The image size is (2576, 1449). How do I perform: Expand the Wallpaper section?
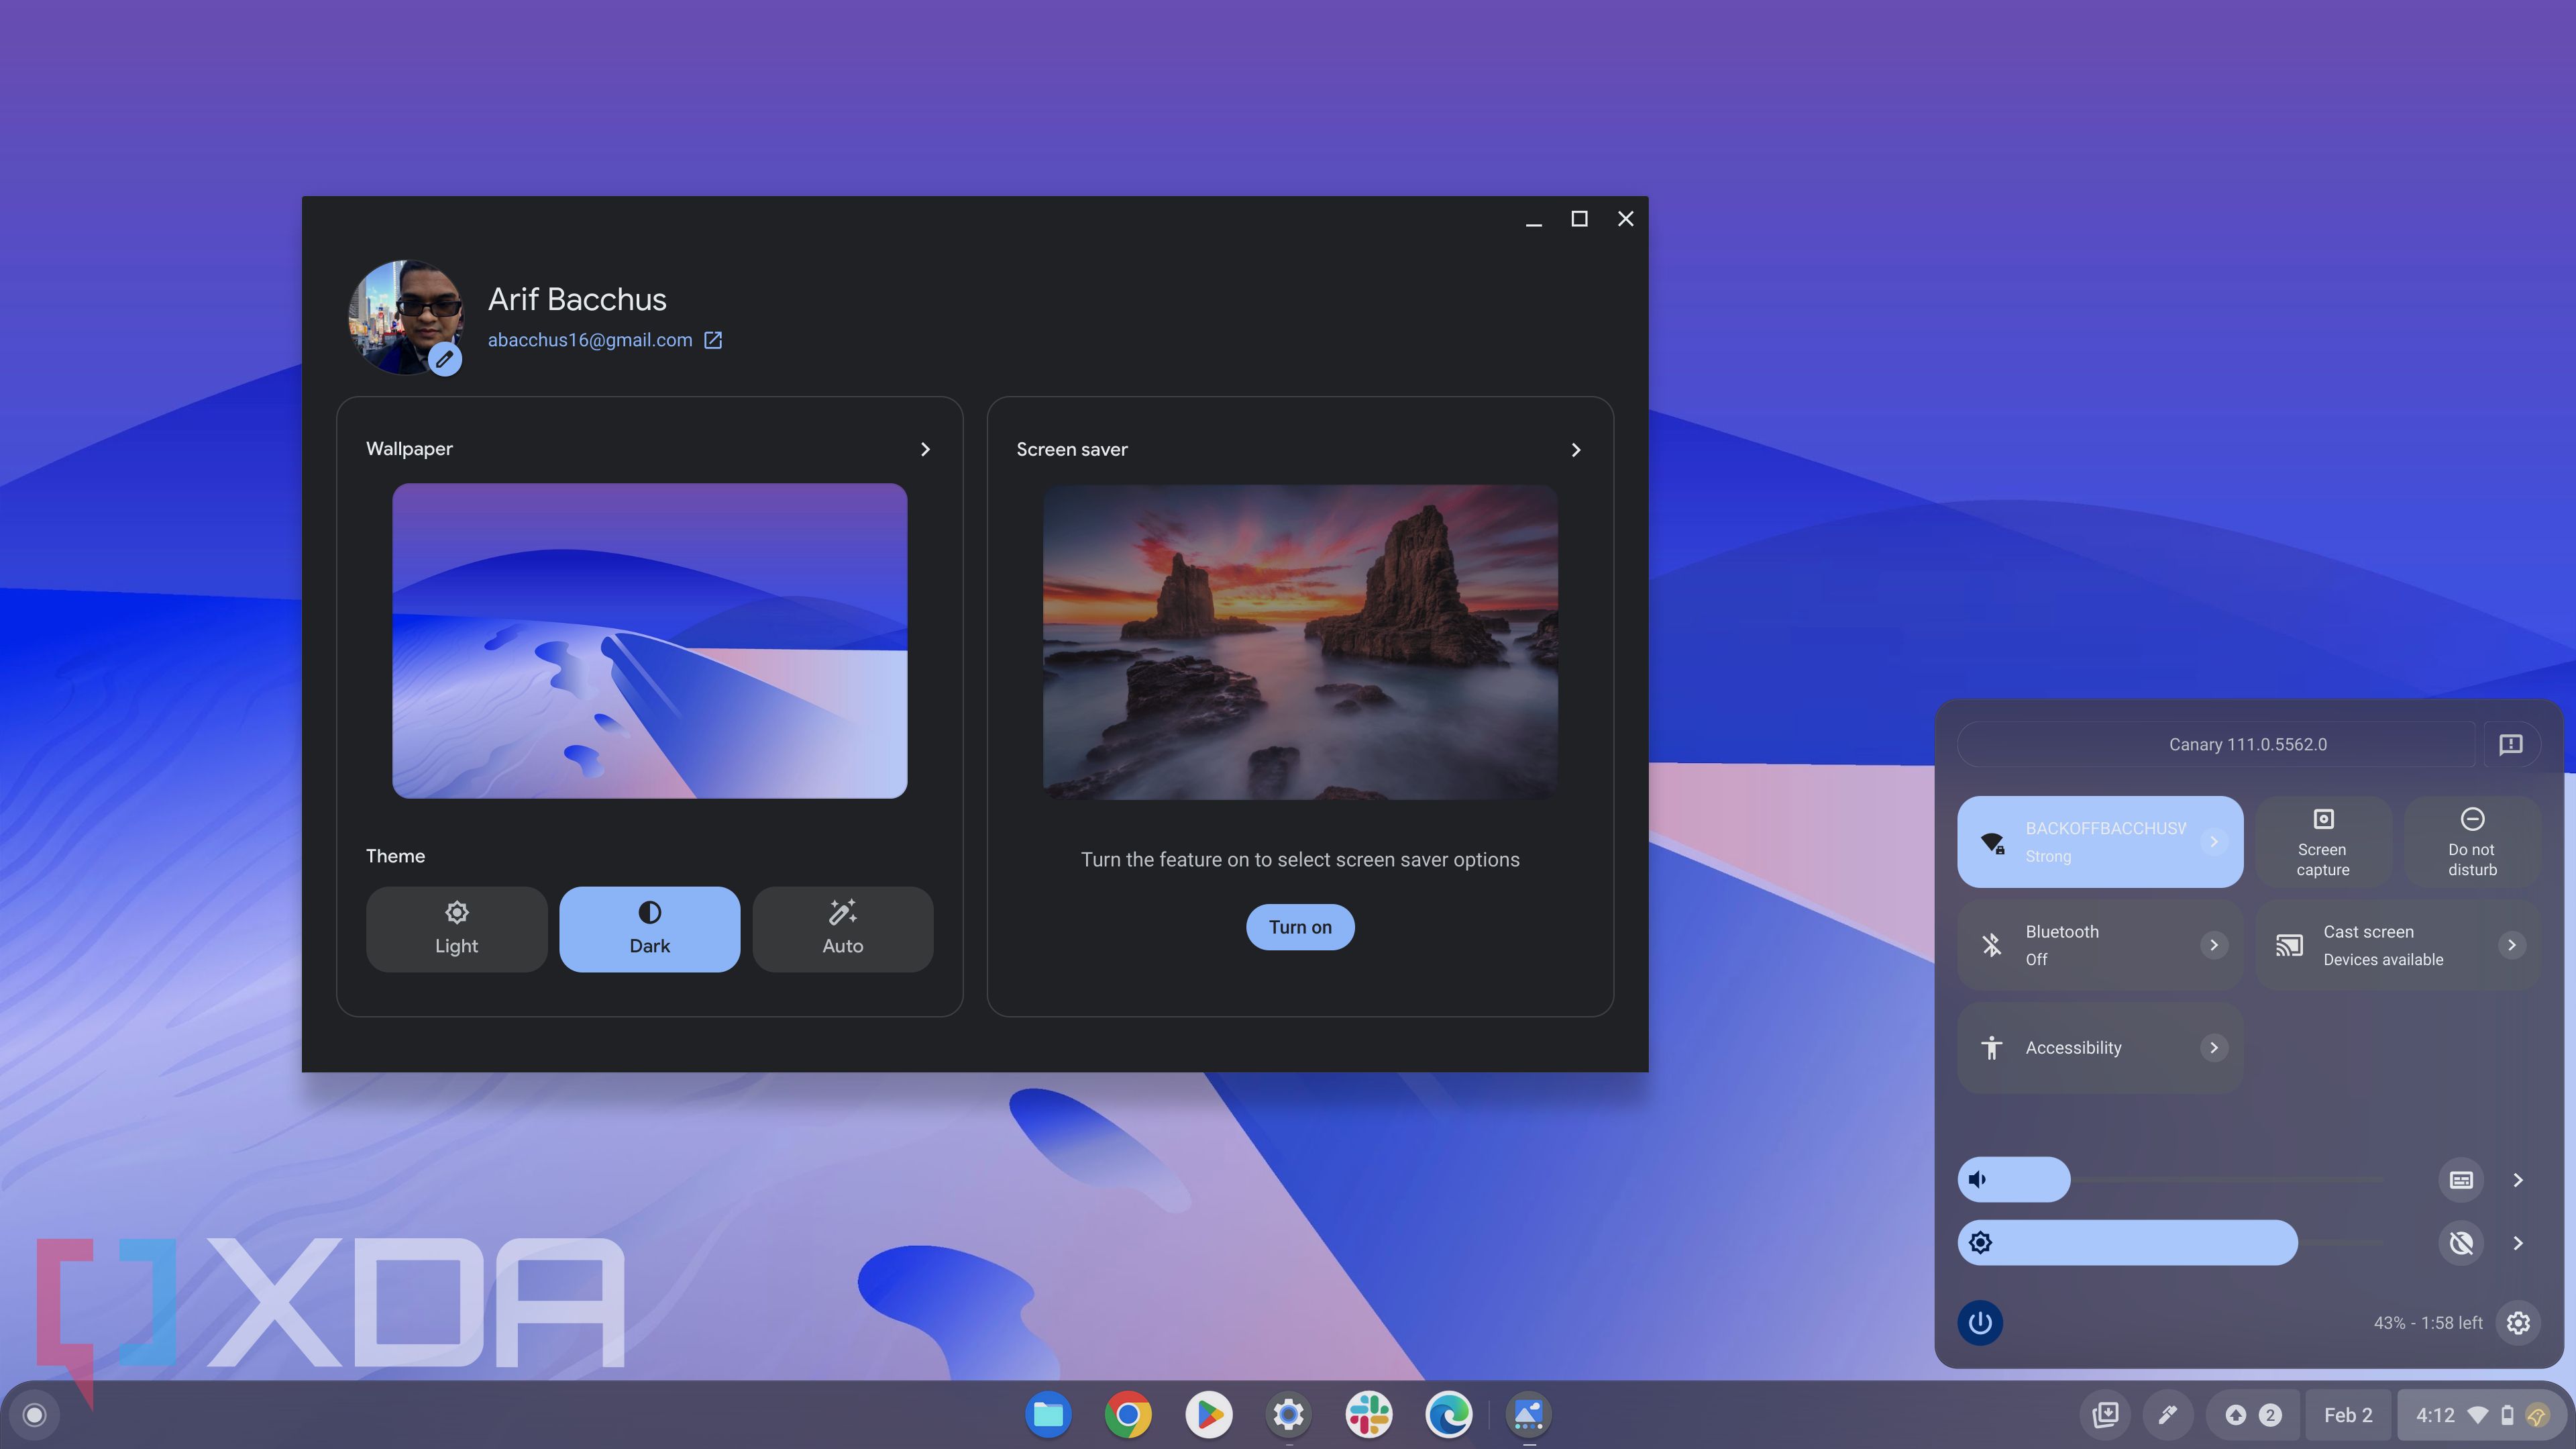pos(924,448)
